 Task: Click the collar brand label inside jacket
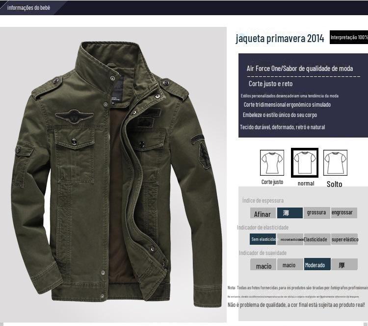117,89
